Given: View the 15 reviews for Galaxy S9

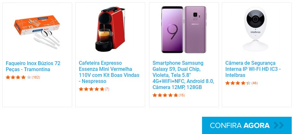Looking at the screenshot, I should [182, 95].
